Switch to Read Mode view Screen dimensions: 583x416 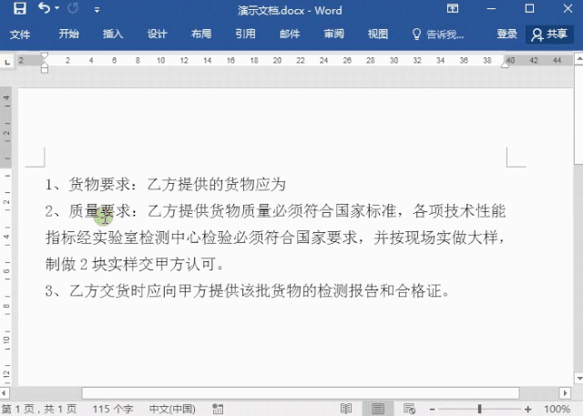point(346,409)
